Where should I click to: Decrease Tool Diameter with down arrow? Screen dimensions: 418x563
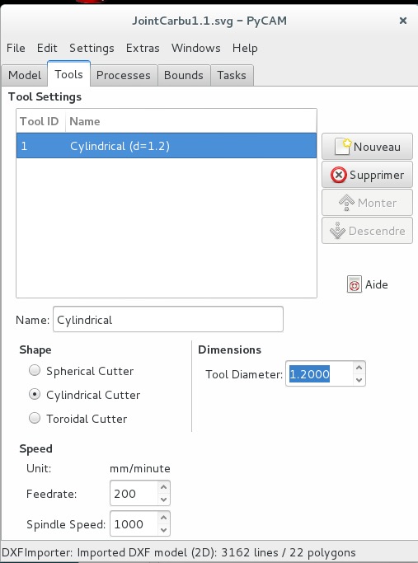pos(359,380)
